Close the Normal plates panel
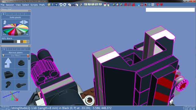Image resolution: width=196 pixels, height=110 pixels. point(29,46)
